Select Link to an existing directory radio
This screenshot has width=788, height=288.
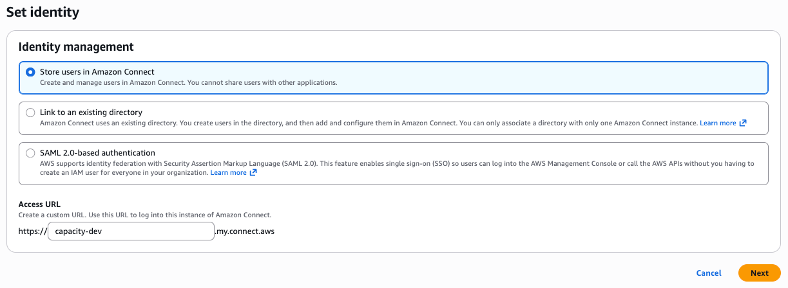(x=30, y=113)
